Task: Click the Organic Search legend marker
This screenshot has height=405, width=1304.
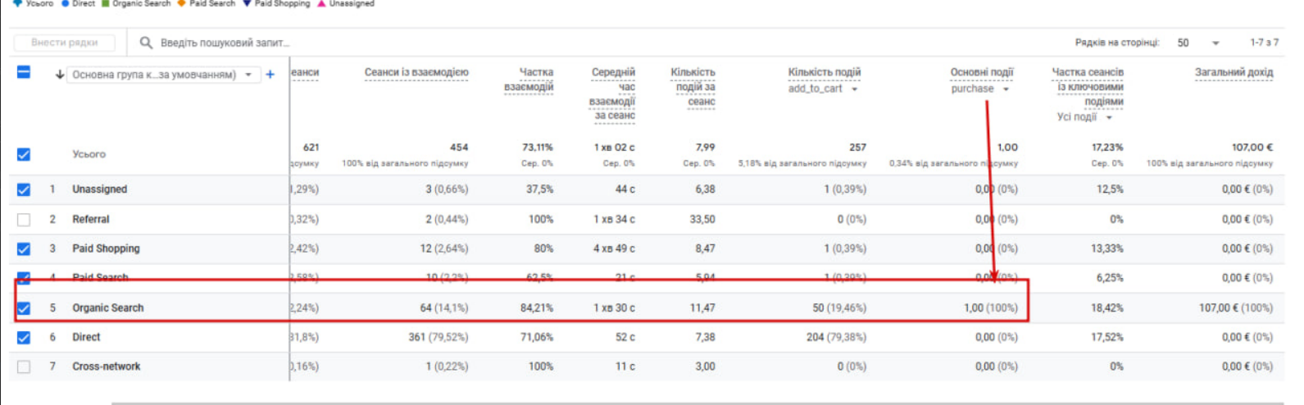Action: click(106, 3)
